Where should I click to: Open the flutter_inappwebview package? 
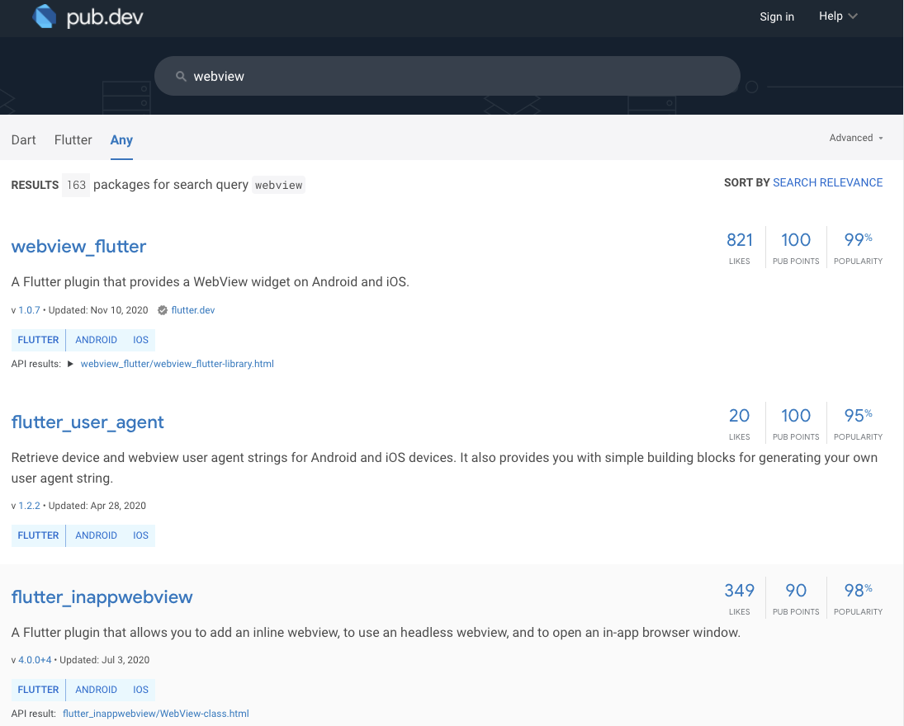click(x=102, y=597)
